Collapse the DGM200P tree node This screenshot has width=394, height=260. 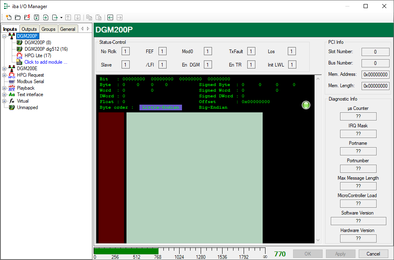tap(4, 36)
